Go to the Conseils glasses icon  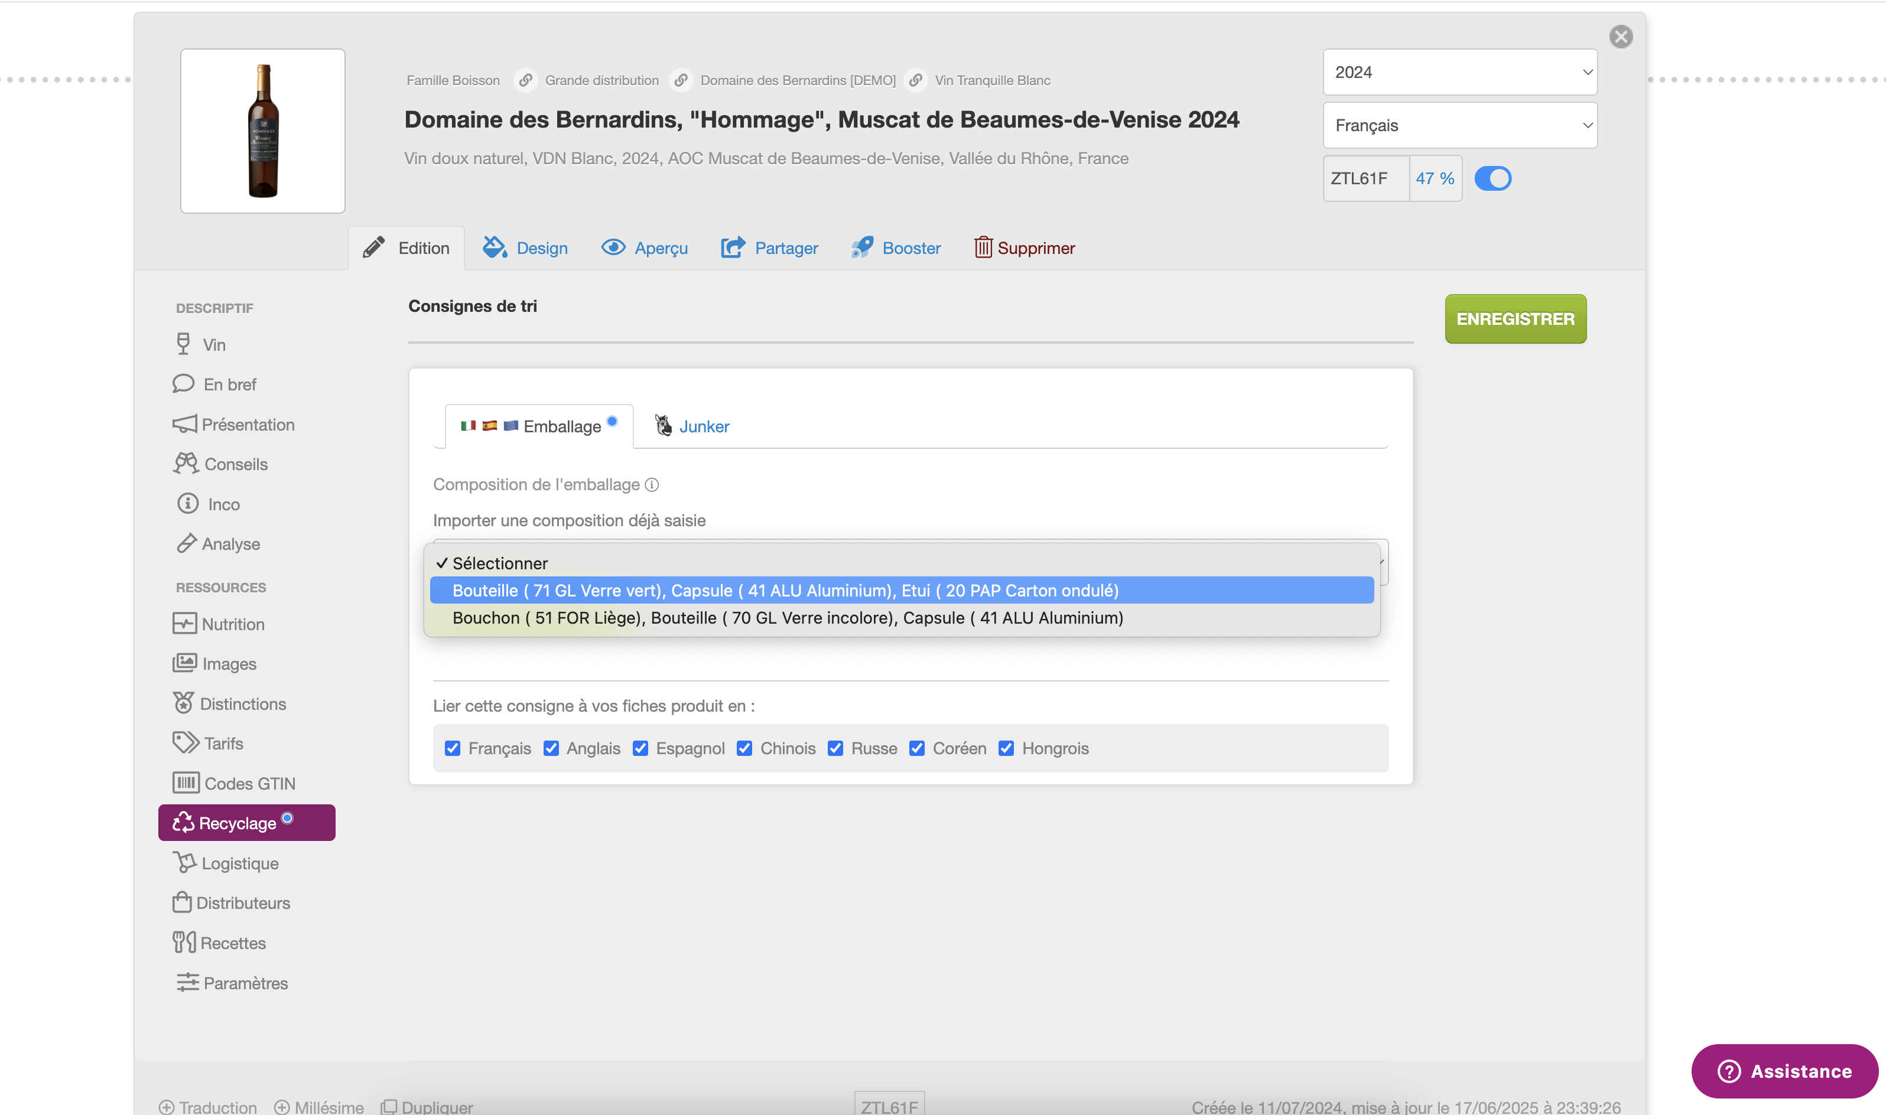click(x=186, y=464)
